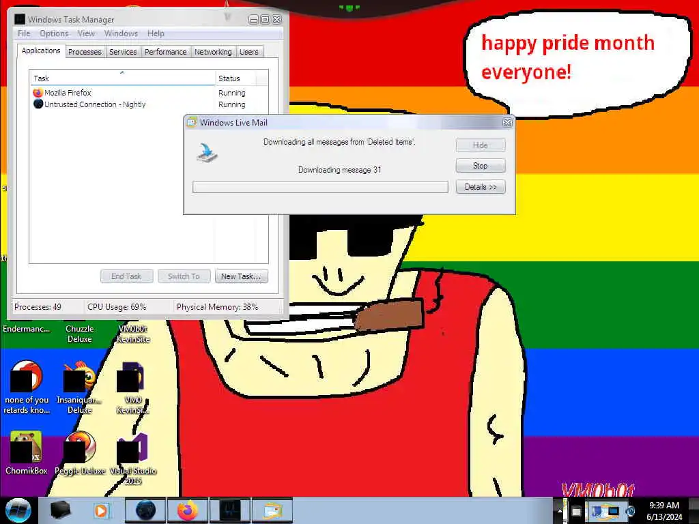Click the Live Mail download progress bar
The width and height of the screenshot is (699, 524).
tap(320, 187)
